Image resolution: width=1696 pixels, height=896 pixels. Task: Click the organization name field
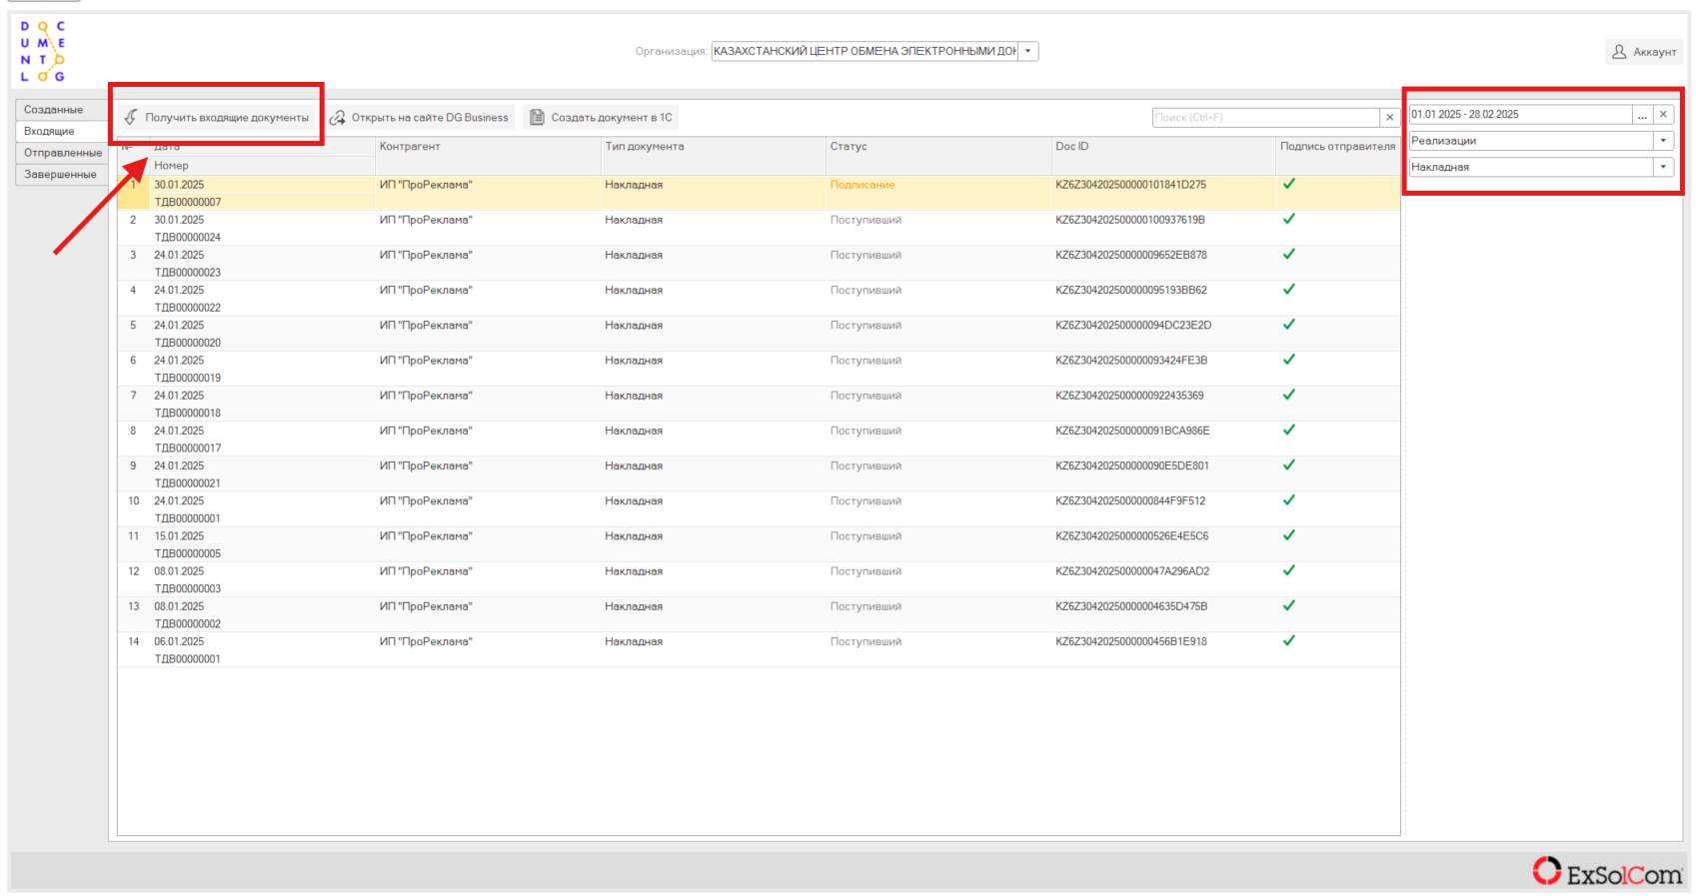pos(864,51)
